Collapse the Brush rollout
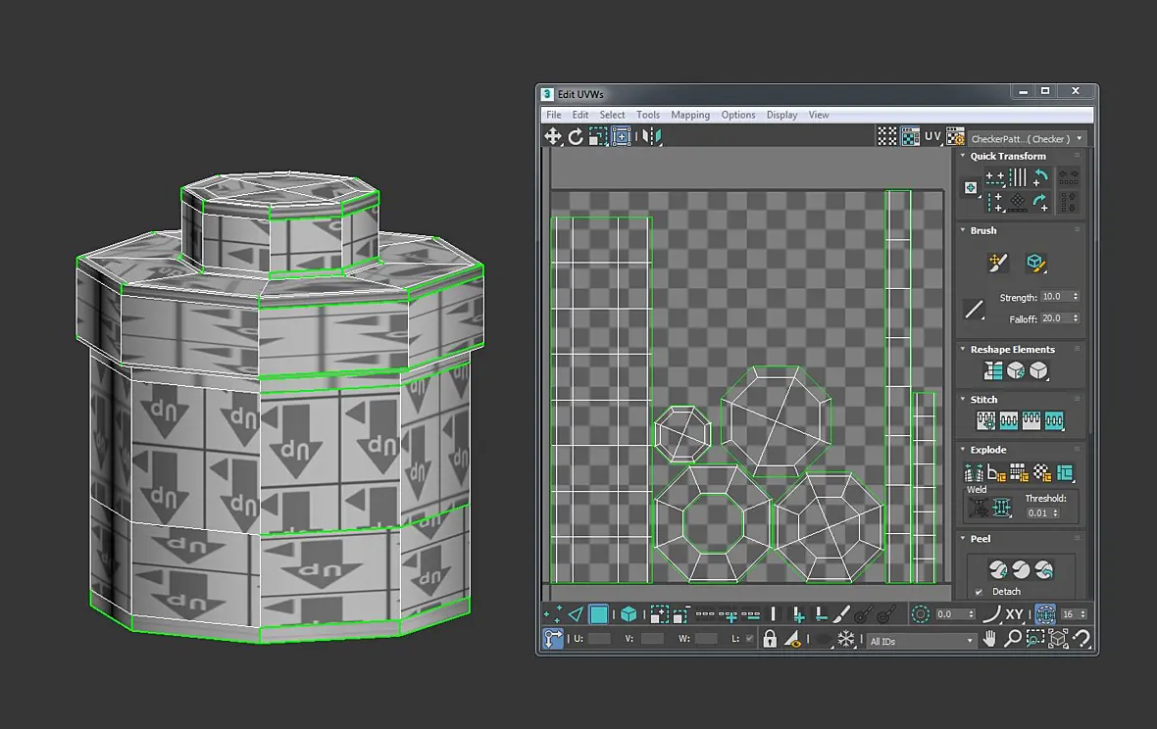 coord(962,230)
